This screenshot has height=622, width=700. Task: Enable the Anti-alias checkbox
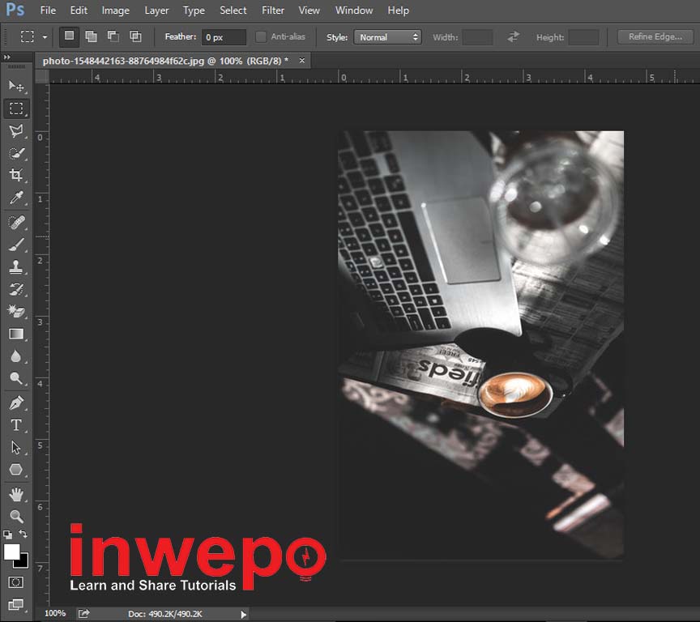click(x=261, y=37)
